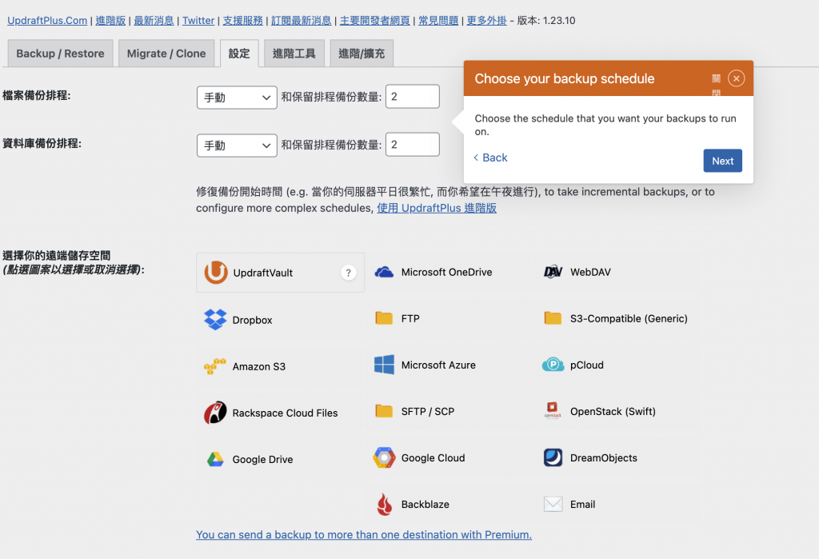The height and width of the screenshot is (559, 819).
Task: Select the Email envelope icon
Action: point(553,504)
